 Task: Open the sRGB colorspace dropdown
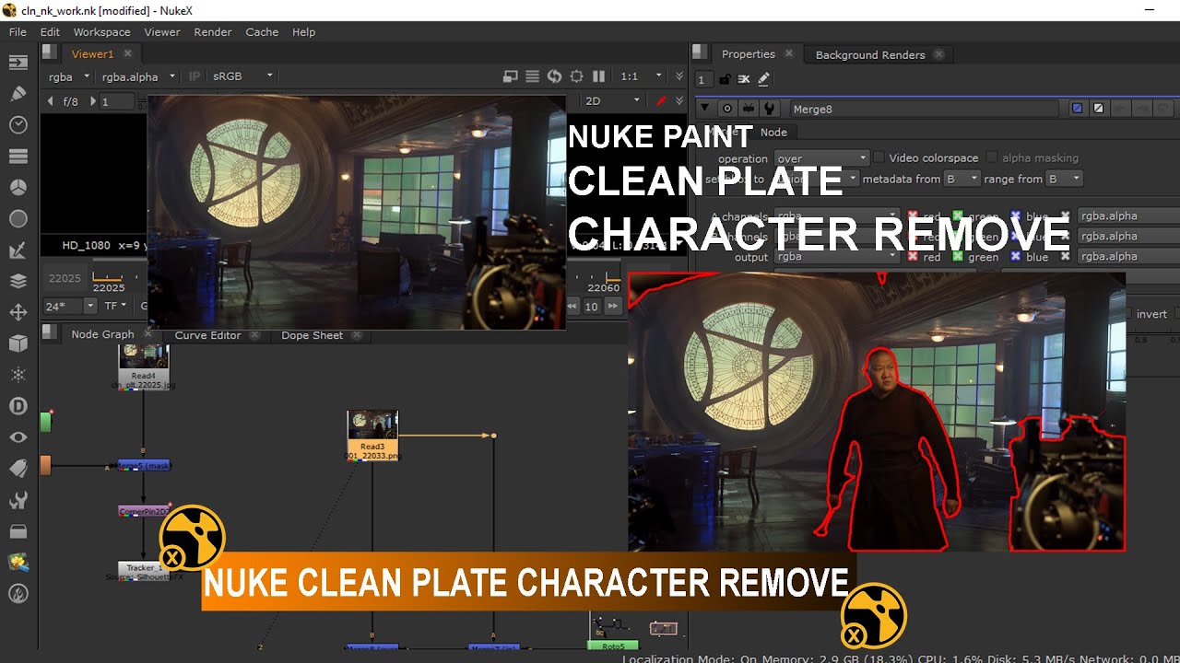[x=242, y=76]
